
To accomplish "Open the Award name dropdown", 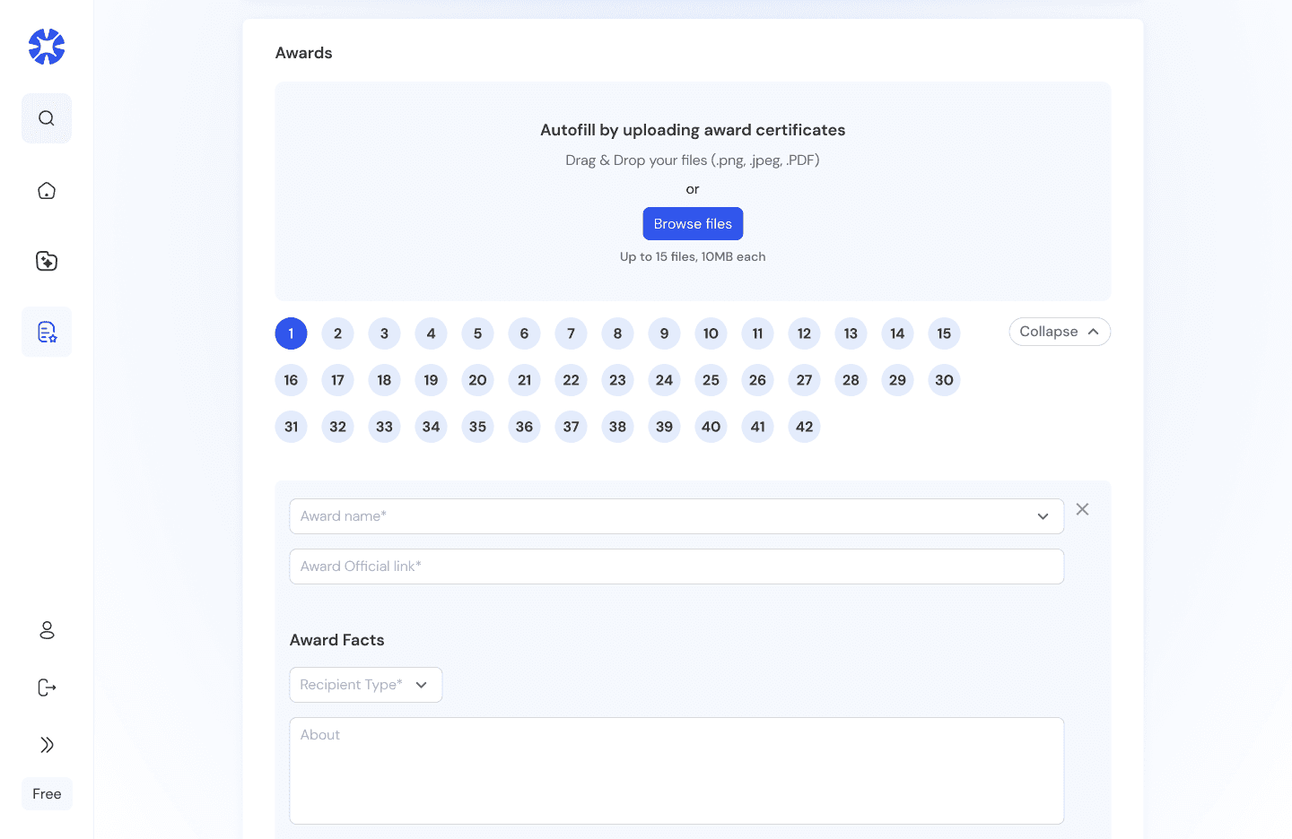I will (x=677, y=516).
